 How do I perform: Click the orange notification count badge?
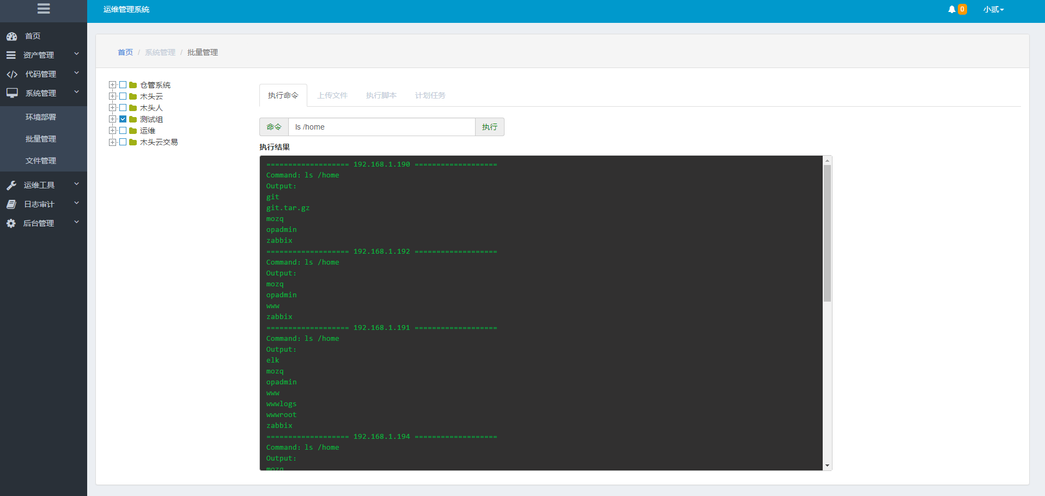(962, 9)
